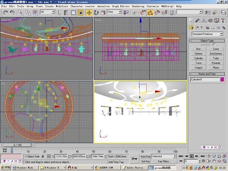The height and width of the screenshot is (171, 228).
Task: Enable the AutoGrid checkbox
Action: click(214, 44)
